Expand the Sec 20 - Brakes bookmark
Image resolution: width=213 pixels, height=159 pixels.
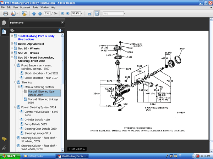pyautogui.click(x=12, y=53)
